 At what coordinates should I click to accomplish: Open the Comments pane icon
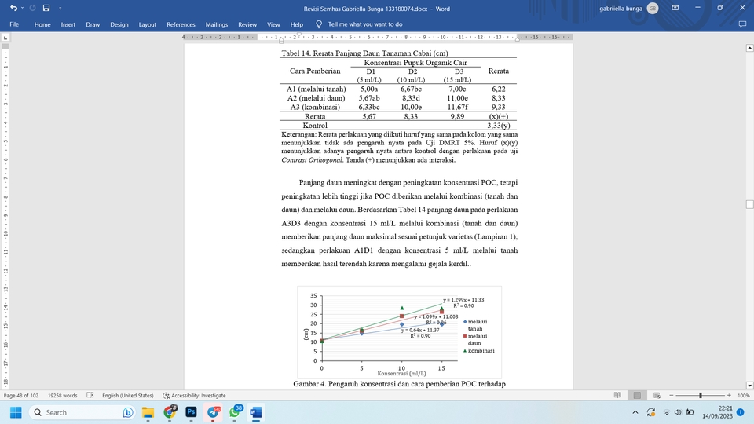pos(742,24)
